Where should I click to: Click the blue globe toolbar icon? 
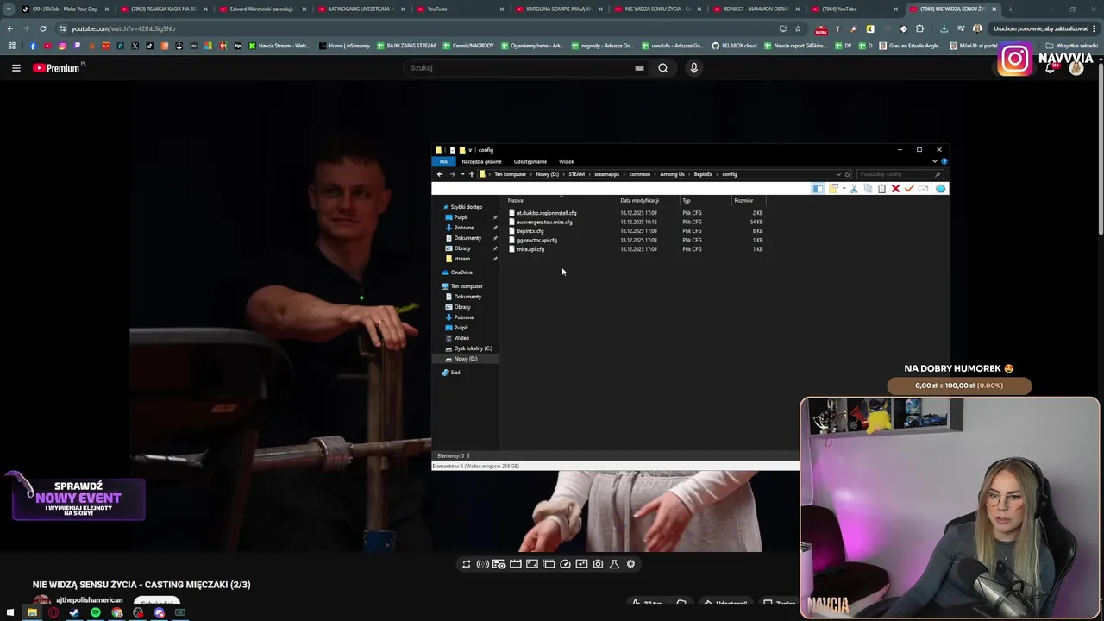(940, 189)
